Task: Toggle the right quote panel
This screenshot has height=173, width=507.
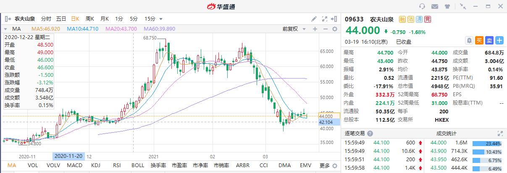Action: [x=334, y=19]
